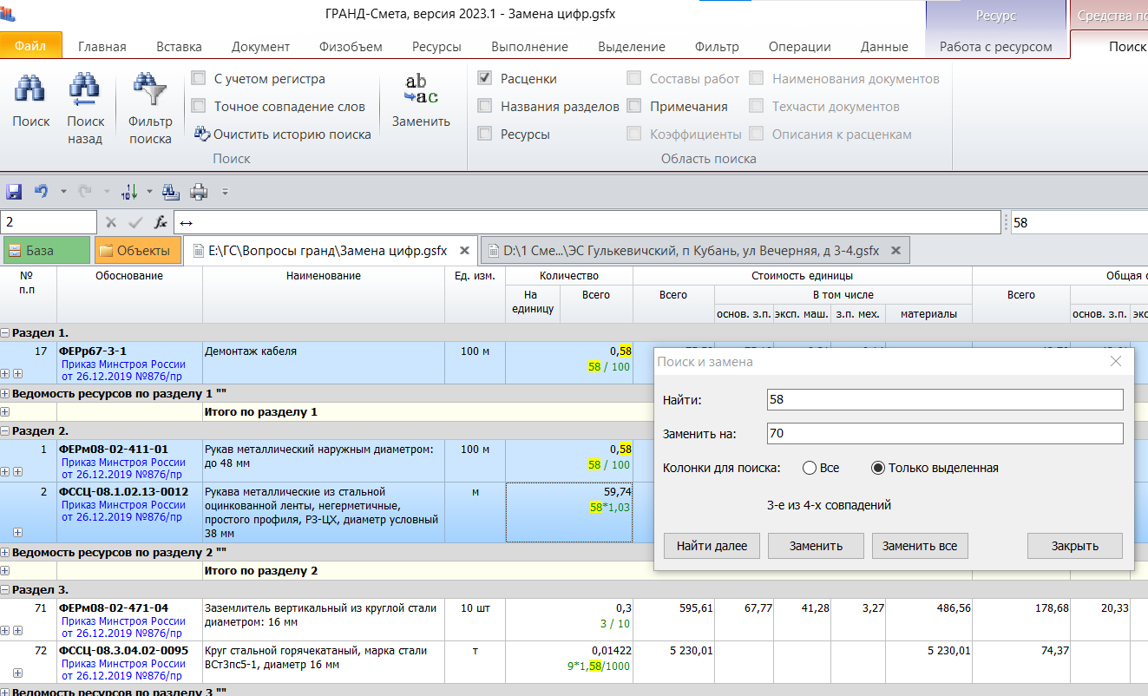The image size is (1148, 696).
Task: Uncheck the Расценки search area checkbox
Action: (485, 79)
